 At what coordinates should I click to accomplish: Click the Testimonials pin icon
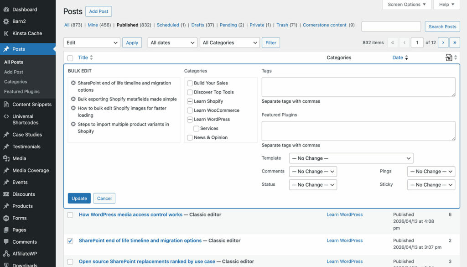pos(6,147)
